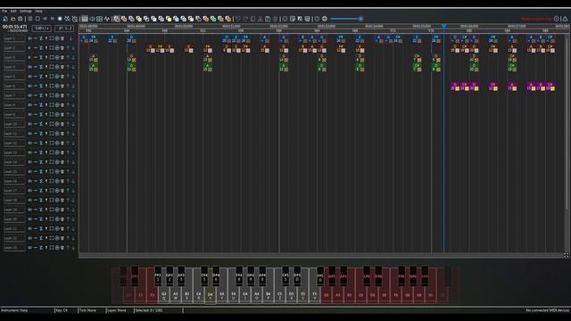Click the 'Instrument: Harp' status text

tap(14, 310)
